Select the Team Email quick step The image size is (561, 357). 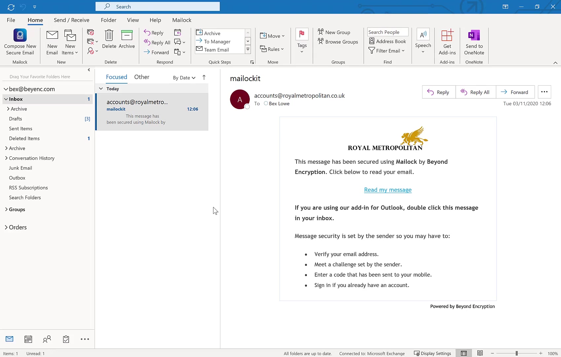(220, 50)
